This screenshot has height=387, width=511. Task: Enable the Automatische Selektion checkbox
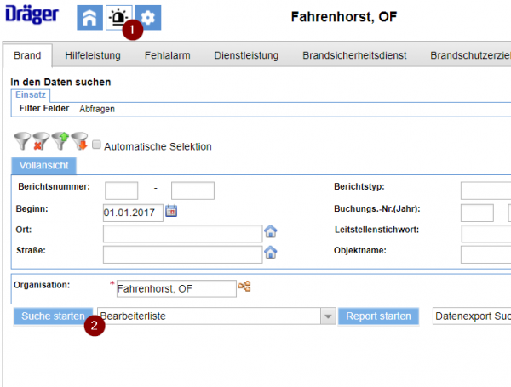point(96,145)
